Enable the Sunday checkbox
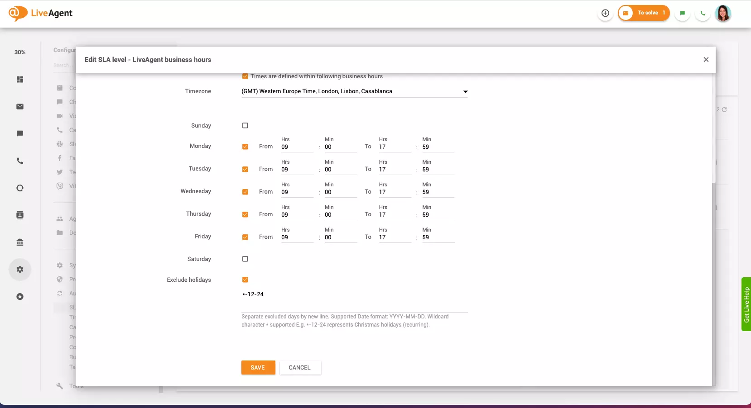751x408 pixels. click(x=245, y=125)
